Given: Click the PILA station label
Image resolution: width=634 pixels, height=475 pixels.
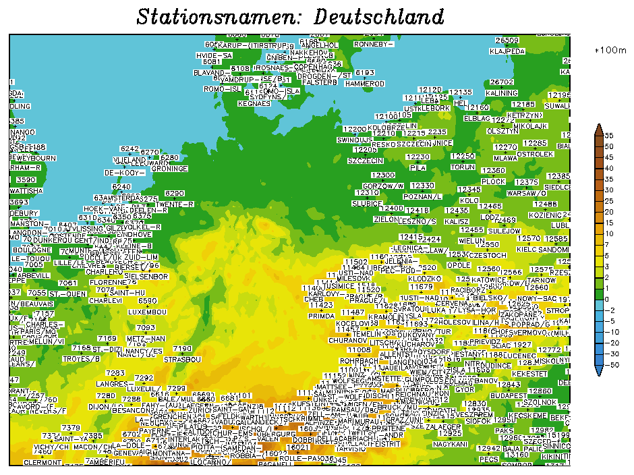Looking at the screenshot, I should click(x=417, y=167).
